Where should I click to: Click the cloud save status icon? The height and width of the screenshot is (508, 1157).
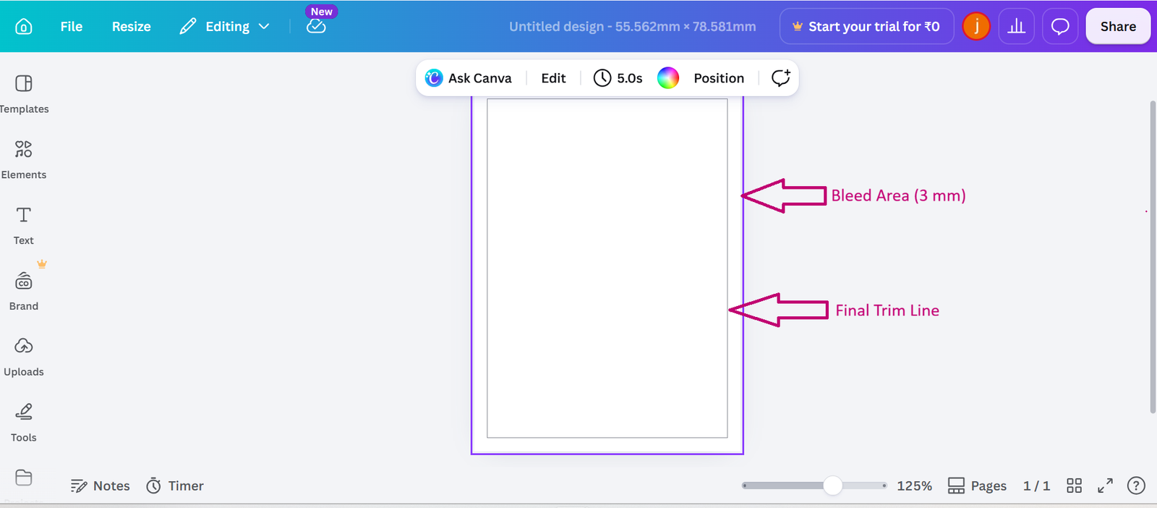tap(316, 27)
